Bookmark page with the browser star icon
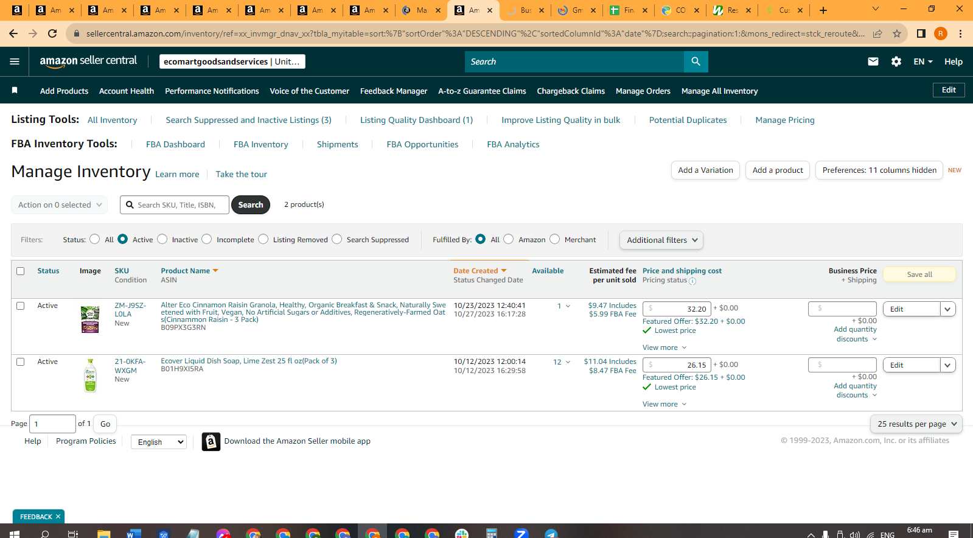 (x=896, y=33)
